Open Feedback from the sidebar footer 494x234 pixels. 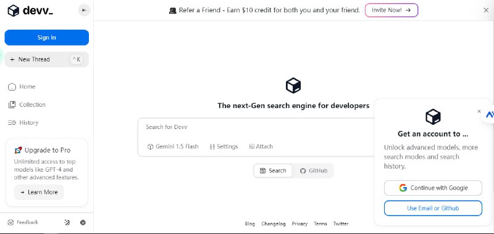click(x=23, y=222)
